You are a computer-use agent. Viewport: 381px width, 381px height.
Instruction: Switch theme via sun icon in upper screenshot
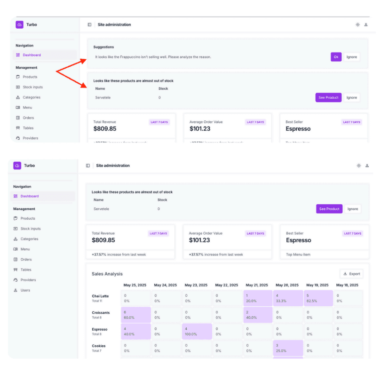[357, 24]
